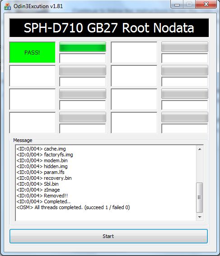The image size is (220, 256).
Task: Click the 'All threads completed' log line
Action: 73,207
